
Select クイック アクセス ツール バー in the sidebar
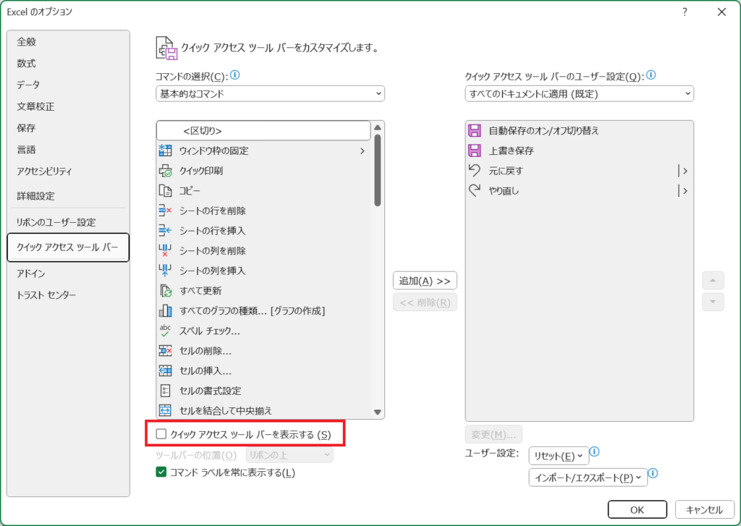68,247
